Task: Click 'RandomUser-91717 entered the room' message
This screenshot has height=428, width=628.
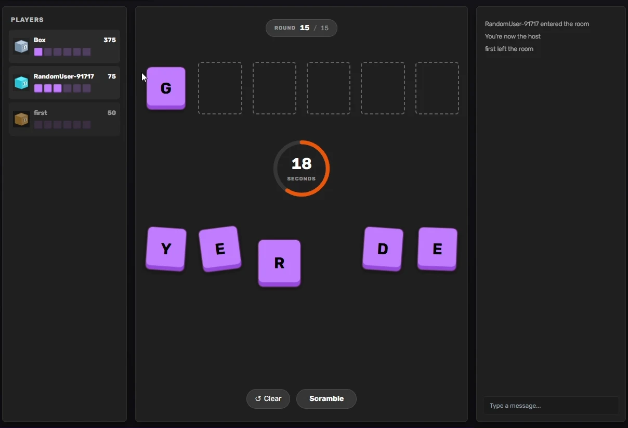Action: coord(537,24)
